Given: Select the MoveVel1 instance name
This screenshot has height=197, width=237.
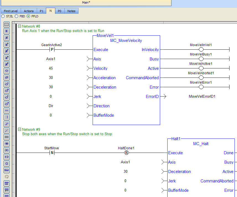Looking at the screenshot, I should click(105, 36).
